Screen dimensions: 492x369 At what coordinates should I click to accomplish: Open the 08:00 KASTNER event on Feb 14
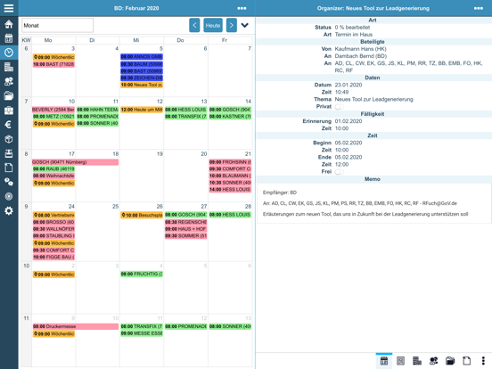point(230,117)
